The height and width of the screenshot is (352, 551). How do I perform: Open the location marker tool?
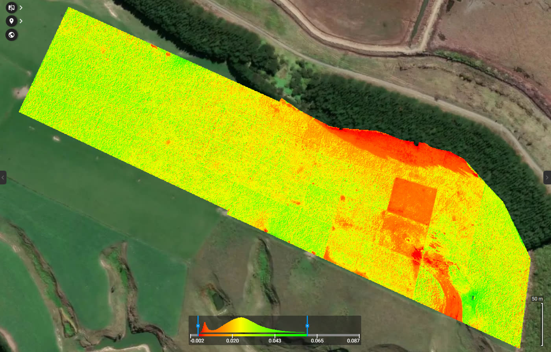click(x=11, y=21)
